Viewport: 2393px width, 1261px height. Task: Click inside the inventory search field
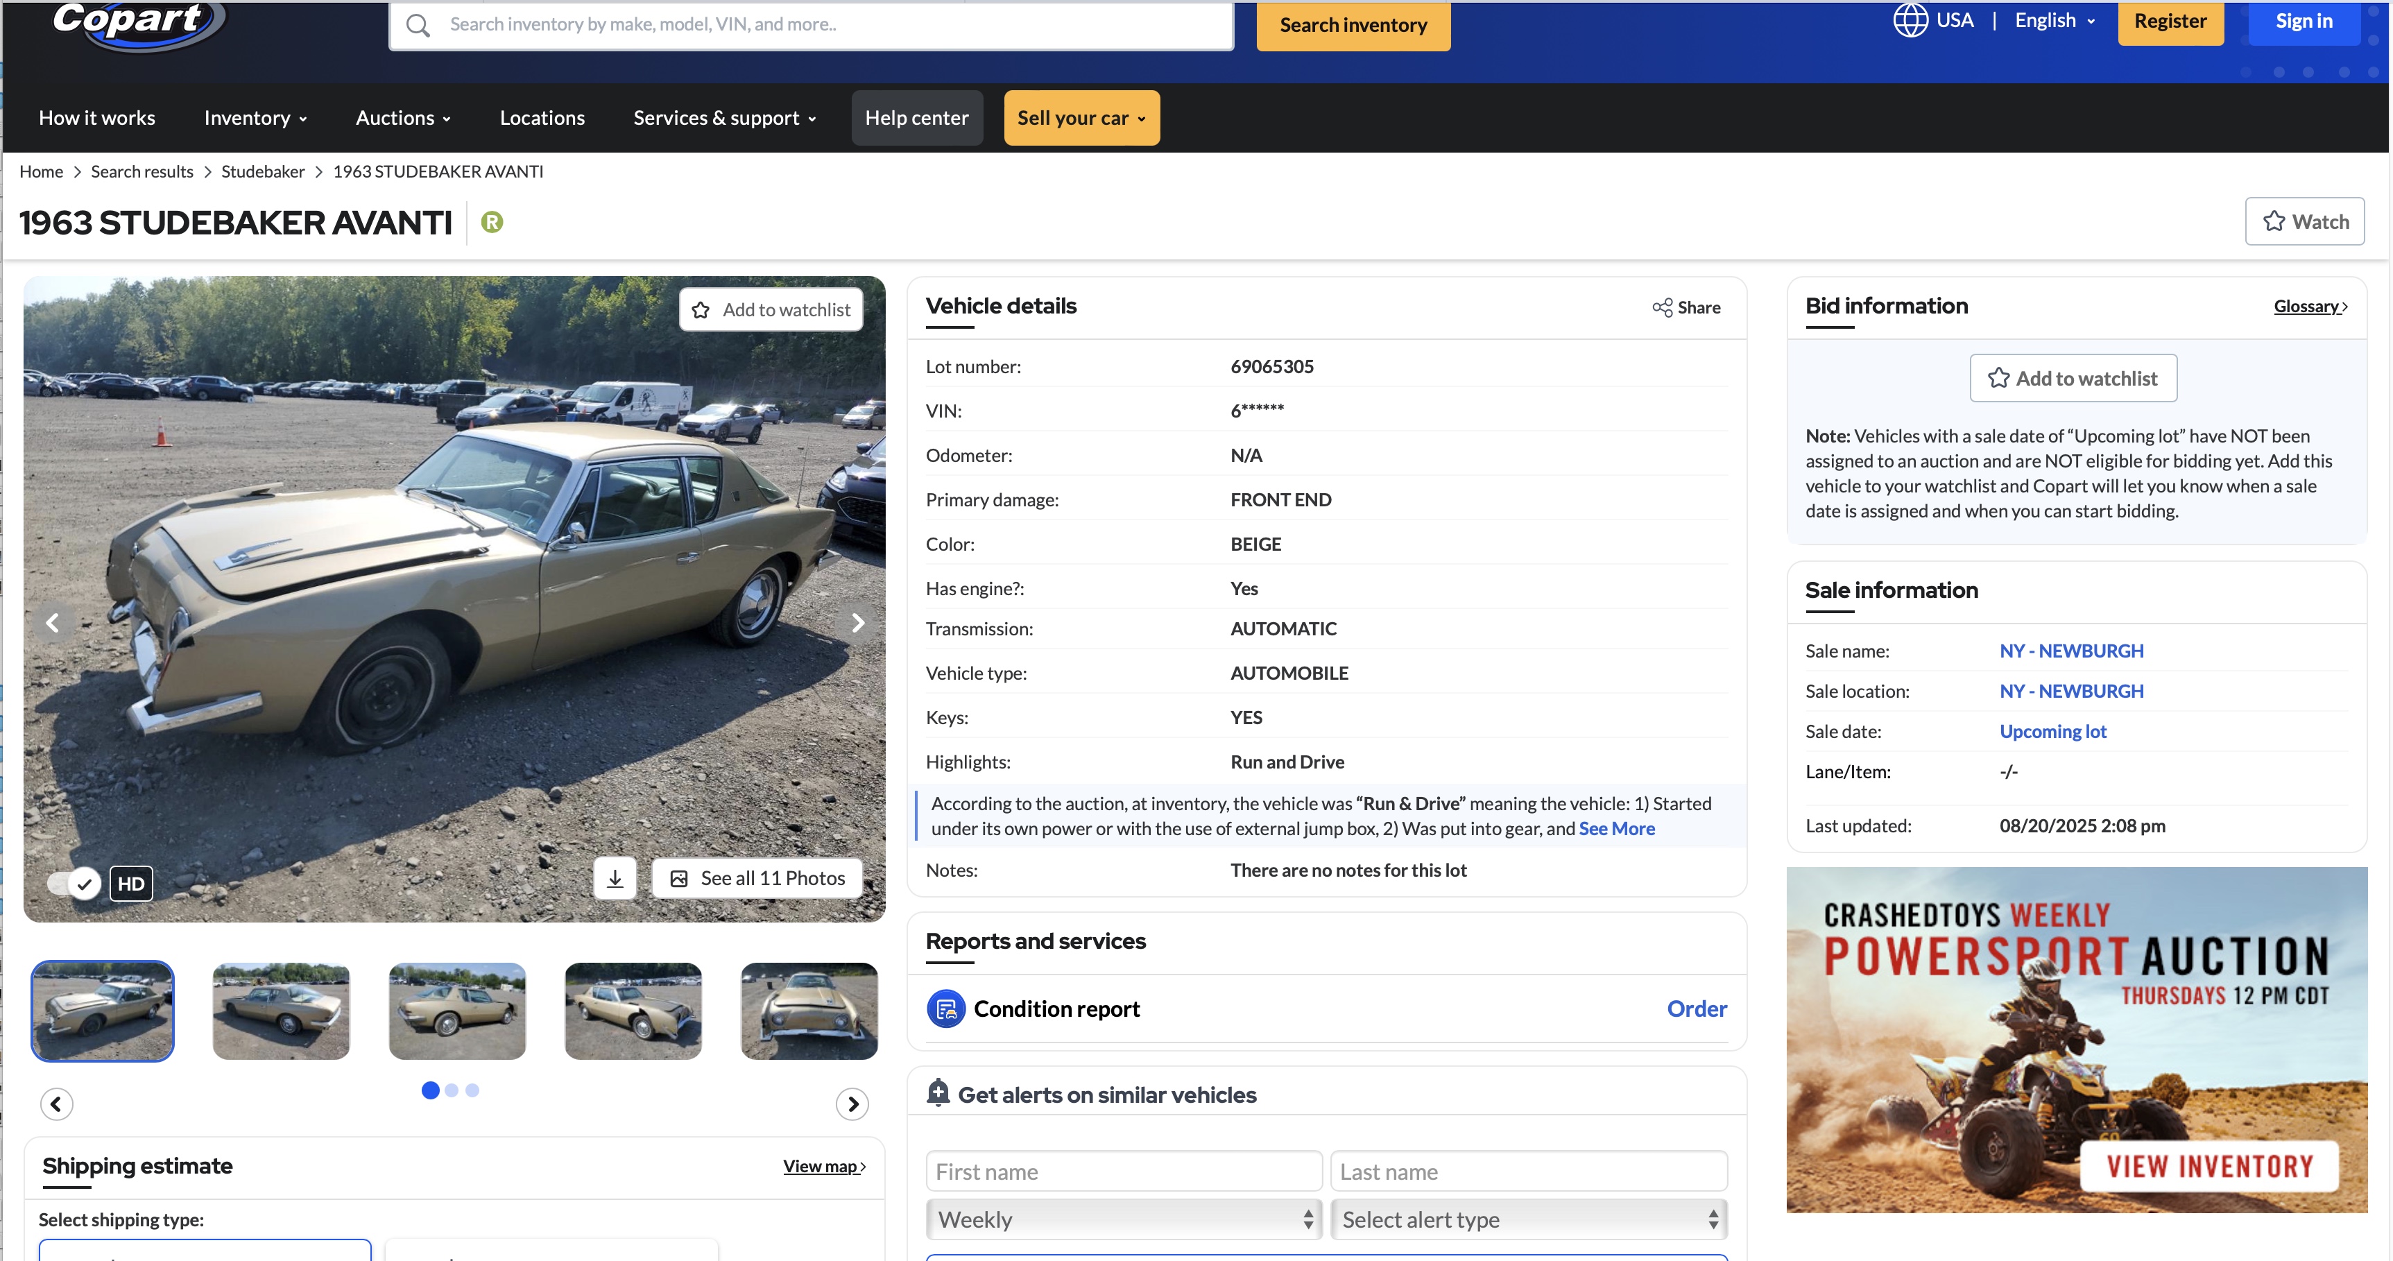[x=811, y=25]
